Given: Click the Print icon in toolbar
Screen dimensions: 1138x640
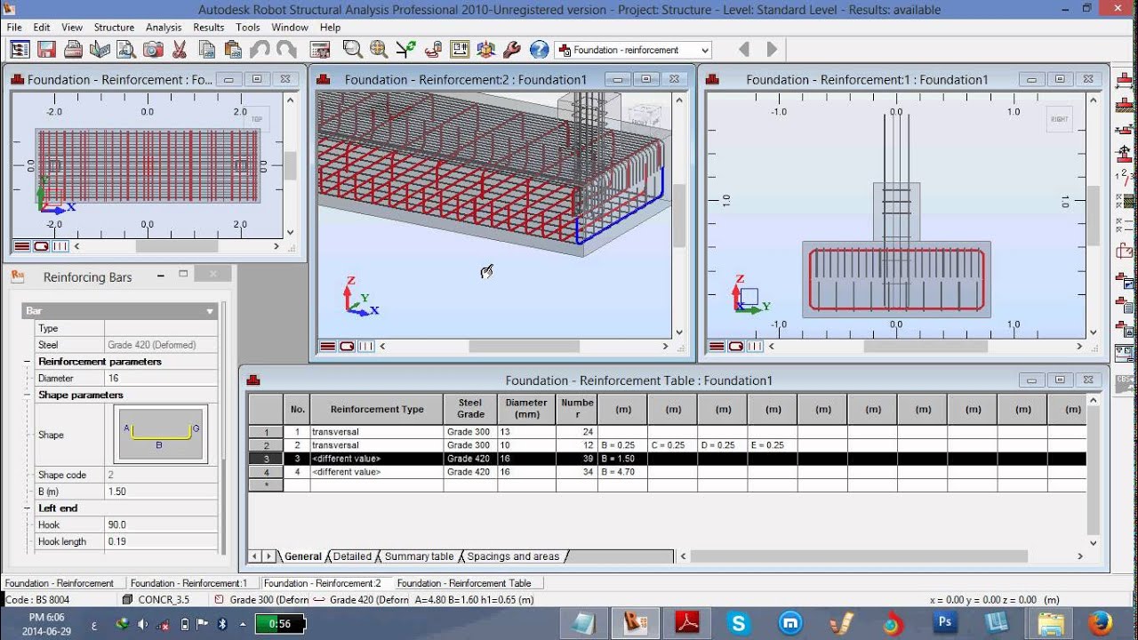Looking at the screenshot, I should pyautogui.click(x=73, y=50).
